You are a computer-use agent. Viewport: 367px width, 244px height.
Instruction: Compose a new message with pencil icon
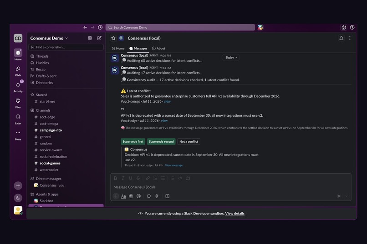click(99, 38)
